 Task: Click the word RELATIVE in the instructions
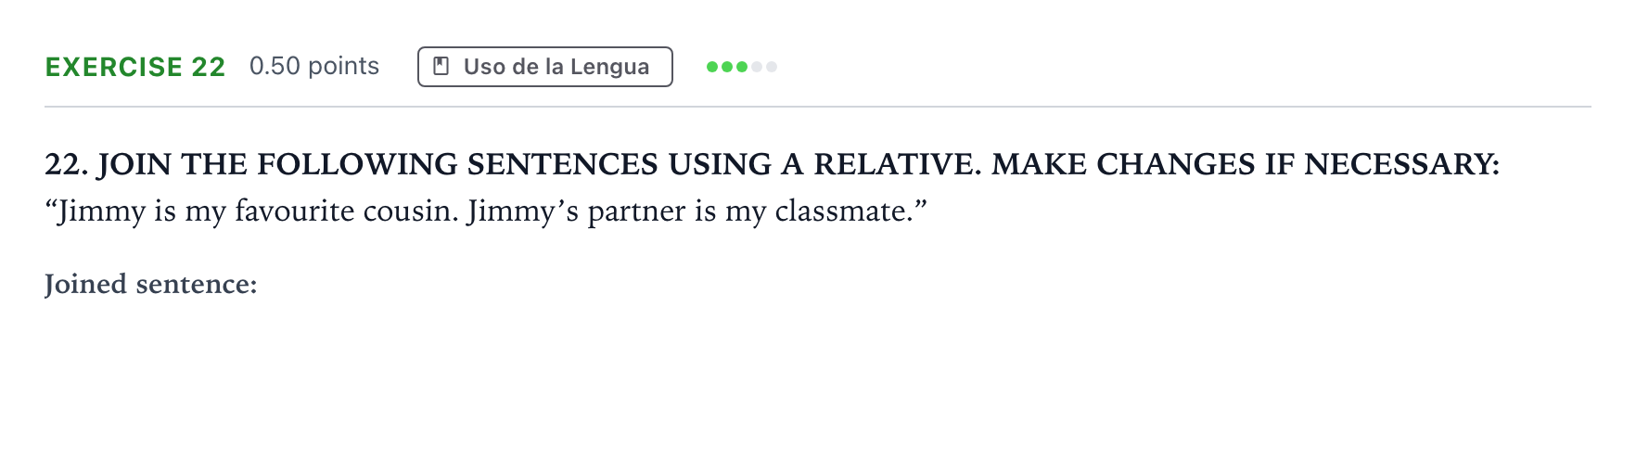tap(896, 164)
